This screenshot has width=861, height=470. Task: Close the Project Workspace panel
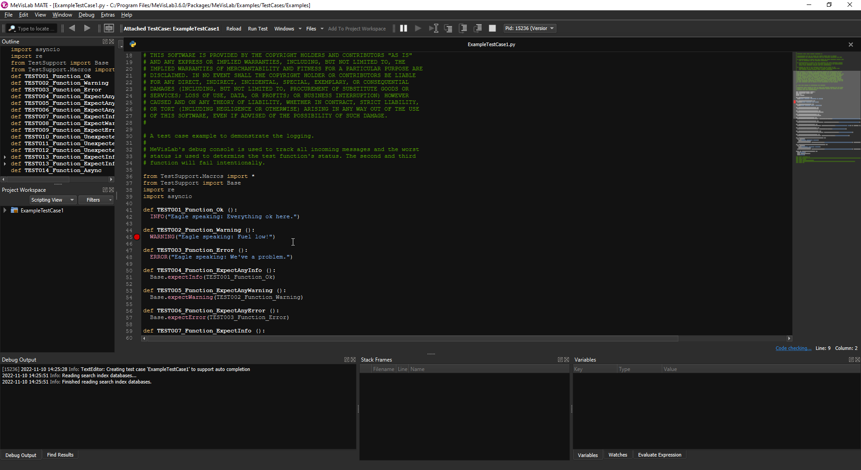click(x=112, y=190)
